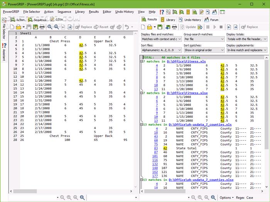The width and height of the screenshot is (270, 202).
Task: Open Group search matches dropdown
Action: click(x=204, y=39)
